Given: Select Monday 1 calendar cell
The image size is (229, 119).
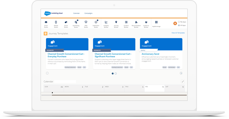Looking at the screenshot, I should 74,88.
